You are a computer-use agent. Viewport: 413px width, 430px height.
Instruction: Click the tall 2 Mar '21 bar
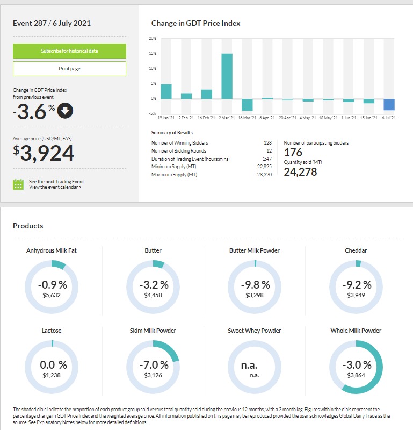[227, 76]
